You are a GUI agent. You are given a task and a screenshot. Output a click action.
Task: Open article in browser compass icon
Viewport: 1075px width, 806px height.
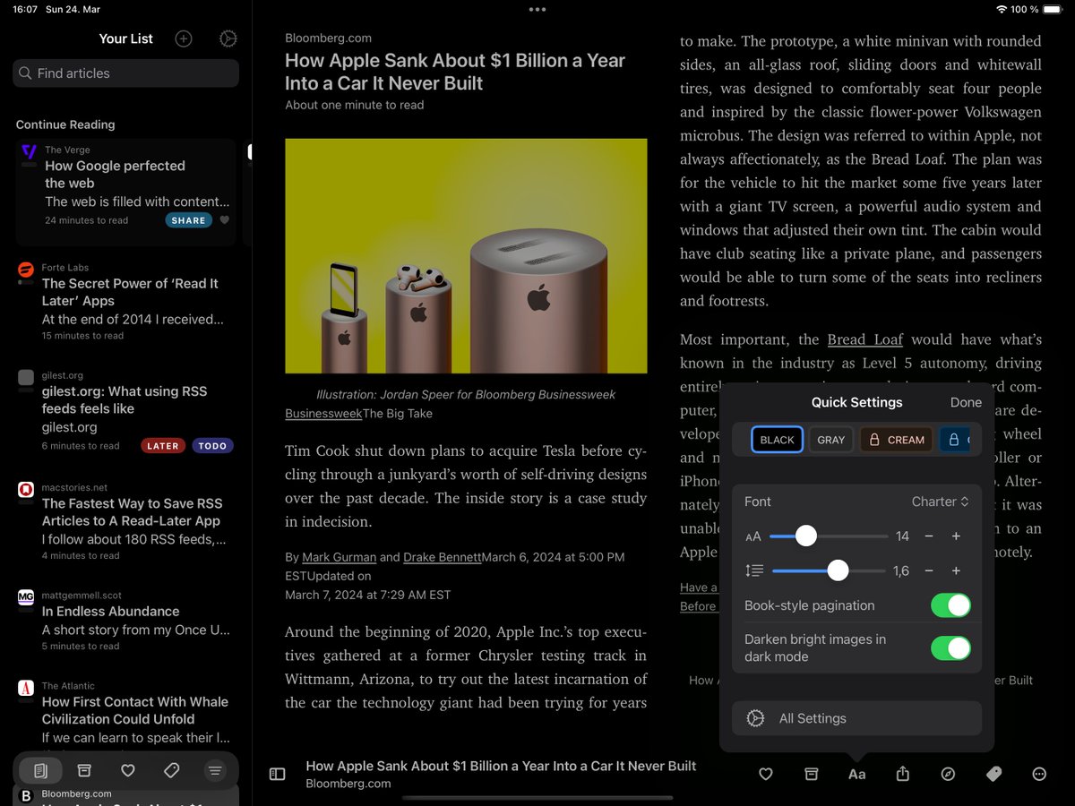948,774
